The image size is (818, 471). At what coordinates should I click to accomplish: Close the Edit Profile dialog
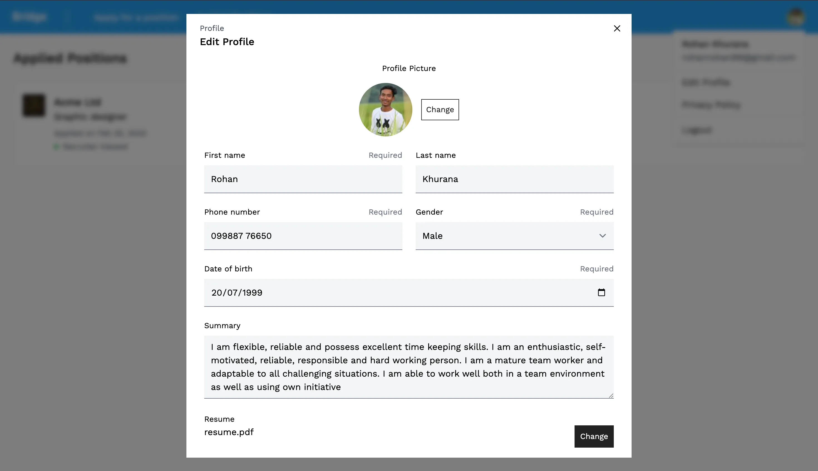point(617,28)
